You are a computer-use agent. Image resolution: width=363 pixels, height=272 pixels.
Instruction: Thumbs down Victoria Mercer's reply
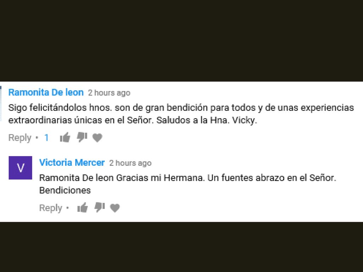[100, 208]
